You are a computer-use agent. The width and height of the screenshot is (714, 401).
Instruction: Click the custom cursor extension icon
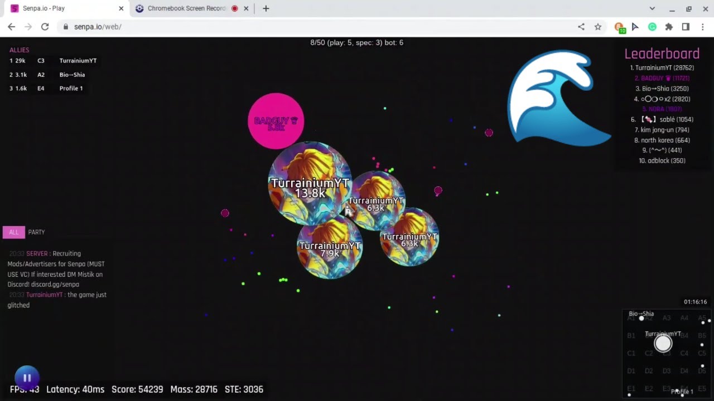click(635, 27)
